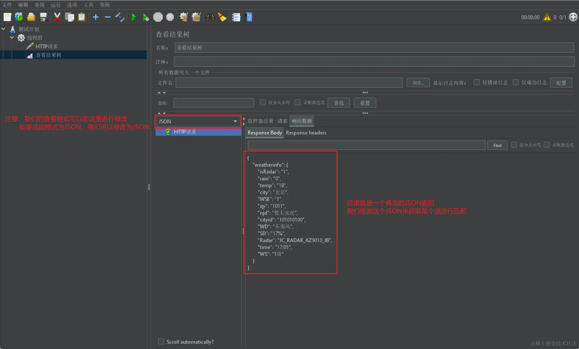
Task: Click the warning triangle log icon
Action: coord(547,17)
